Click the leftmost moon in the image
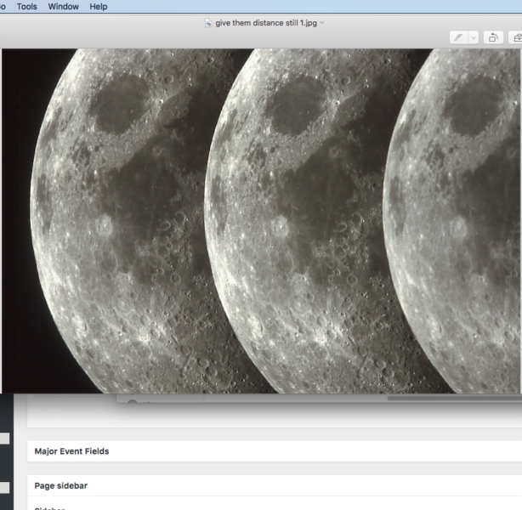This screenshot has height=510, width=522. 128,221
